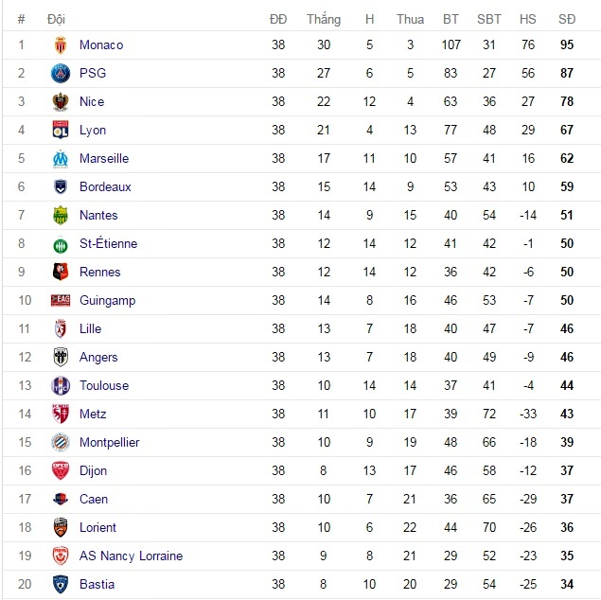Open the Lille team link

pyautogui.click(x=90, y=329)
